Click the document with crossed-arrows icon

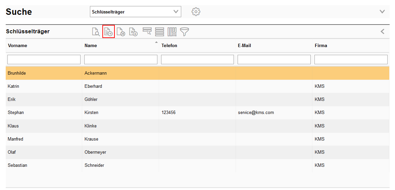click(x=121, y=32)
